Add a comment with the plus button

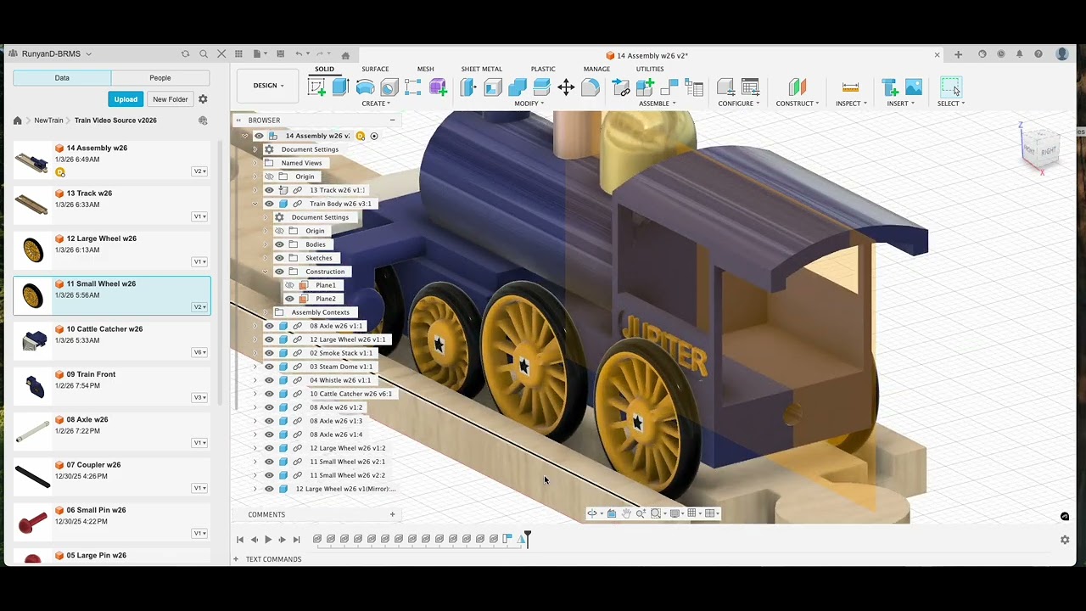[392, 514]
